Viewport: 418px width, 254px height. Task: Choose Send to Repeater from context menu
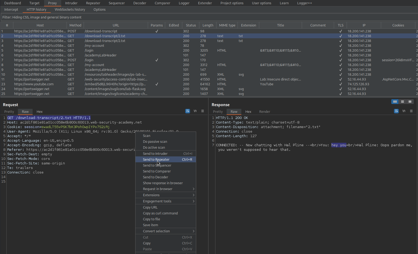coord(166,160)
